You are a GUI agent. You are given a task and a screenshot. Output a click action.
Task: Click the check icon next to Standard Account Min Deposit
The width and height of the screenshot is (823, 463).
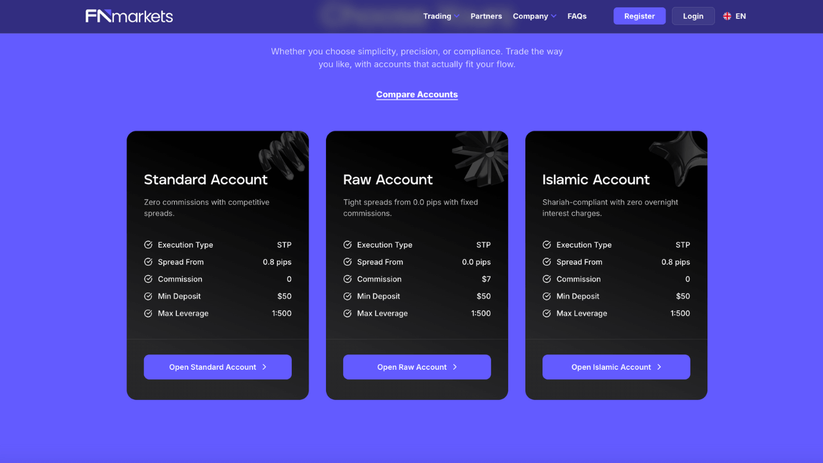[148, 296]
